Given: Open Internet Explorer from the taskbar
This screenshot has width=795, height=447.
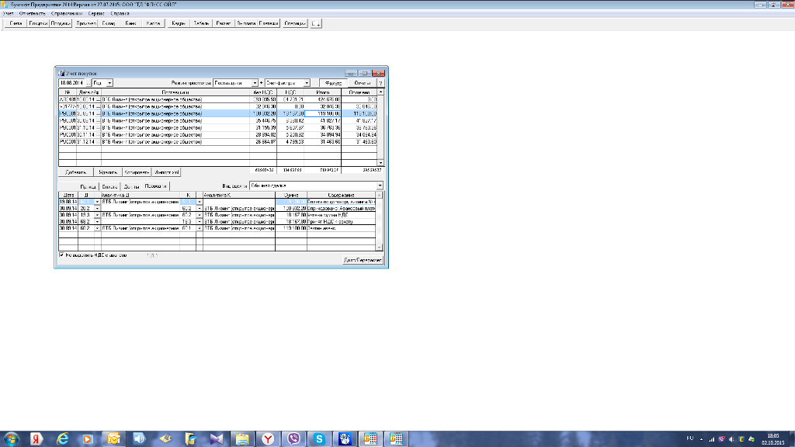Looking at the screenshot, I should [61, 438].
